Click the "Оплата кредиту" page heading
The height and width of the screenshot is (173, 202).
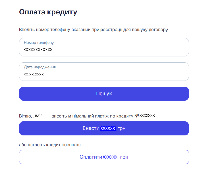coord(48,12)
